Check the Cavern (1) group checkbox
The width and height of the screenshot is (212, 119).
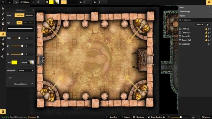click(180, 32)
